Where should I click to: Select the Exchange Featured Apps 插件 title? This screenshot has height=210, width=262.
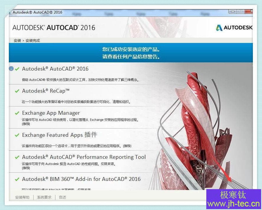(x=60, y=135)
